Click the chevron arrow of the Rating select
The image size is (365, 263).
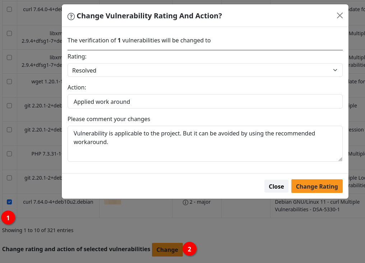335,70
